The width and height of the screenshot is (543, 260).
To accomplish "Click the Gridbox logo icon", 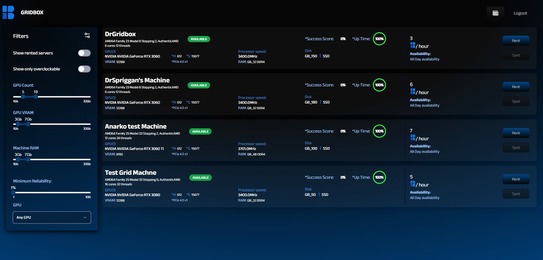I will pyautogui.click(x=8, y=13).
